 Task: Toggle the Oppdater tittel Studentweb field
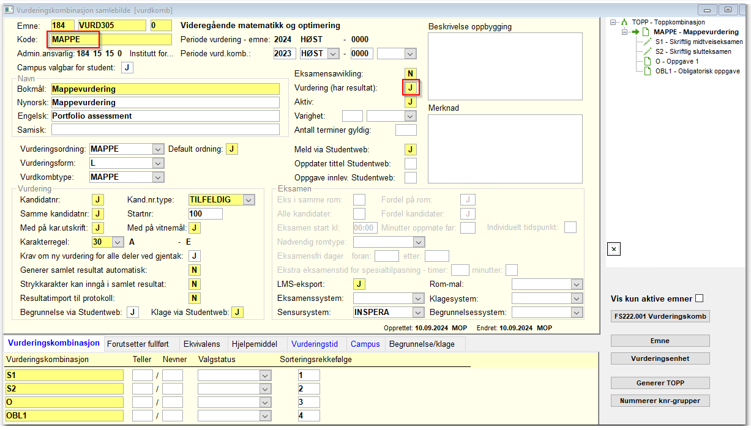pyautogui.click(x=410, y=163)
